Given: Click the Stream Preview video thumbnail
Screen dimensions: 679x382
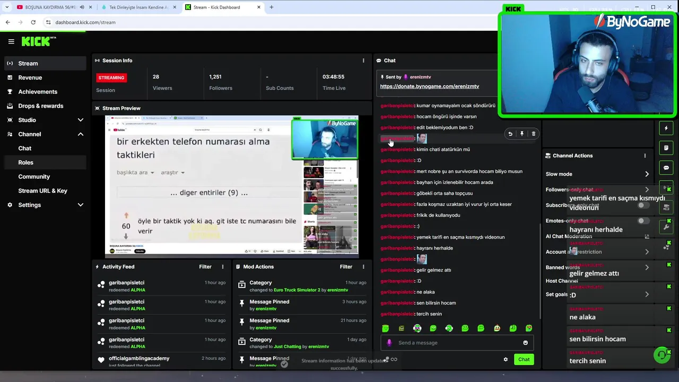Looking at the screenshot, I should click(232, 186).
